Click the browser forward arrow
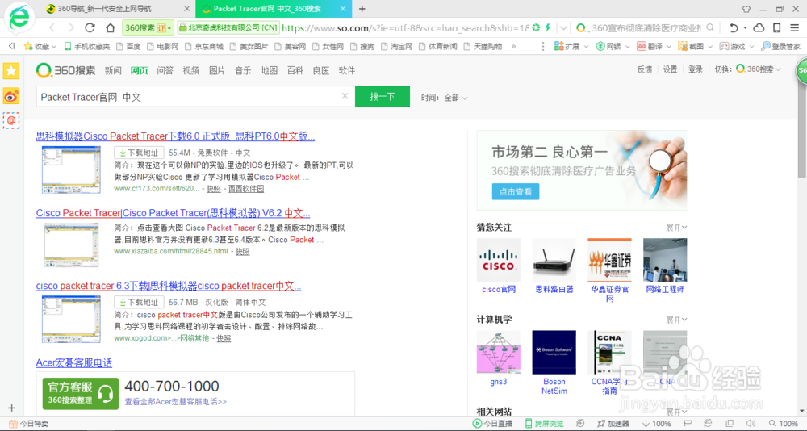 click(x=71, y=27)
